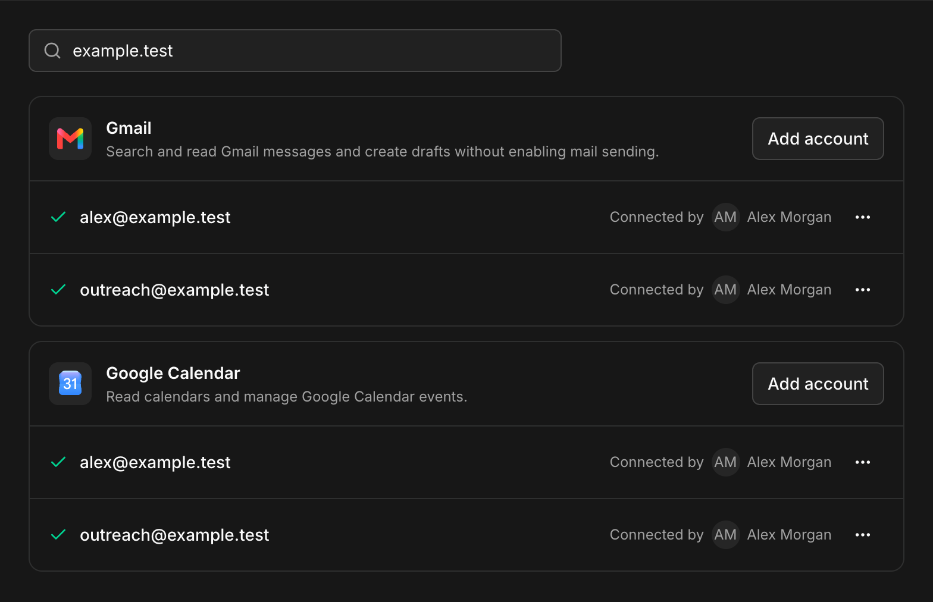The height and width of the screenshot is (602, 933).
Task: Add an account to Google Calendar
Action: pyautogui.click(x=818, y=384)
